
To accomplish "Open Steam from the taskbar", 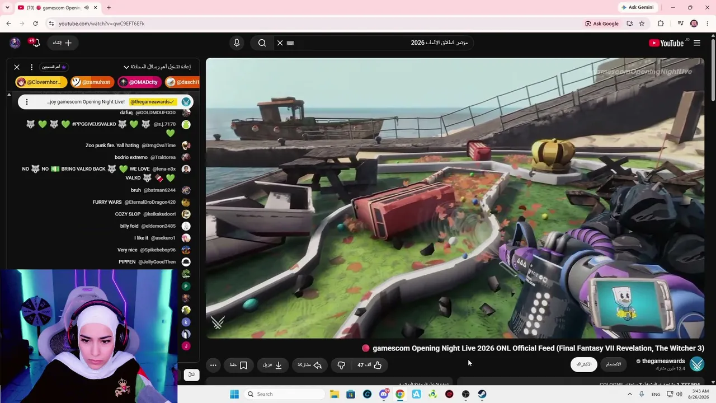I will [482, 394].
